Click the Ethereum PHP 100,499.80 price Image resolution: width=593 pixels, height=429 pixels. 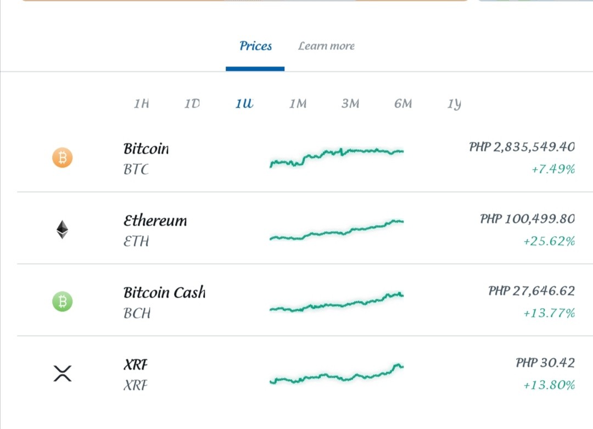[527, 219]
